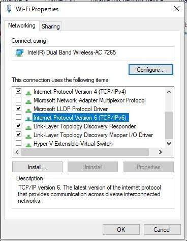Click the network adapter icon beside Intel(R) Dual Band
The height and width of the screenshot is (241, 187).
point(19,52)
